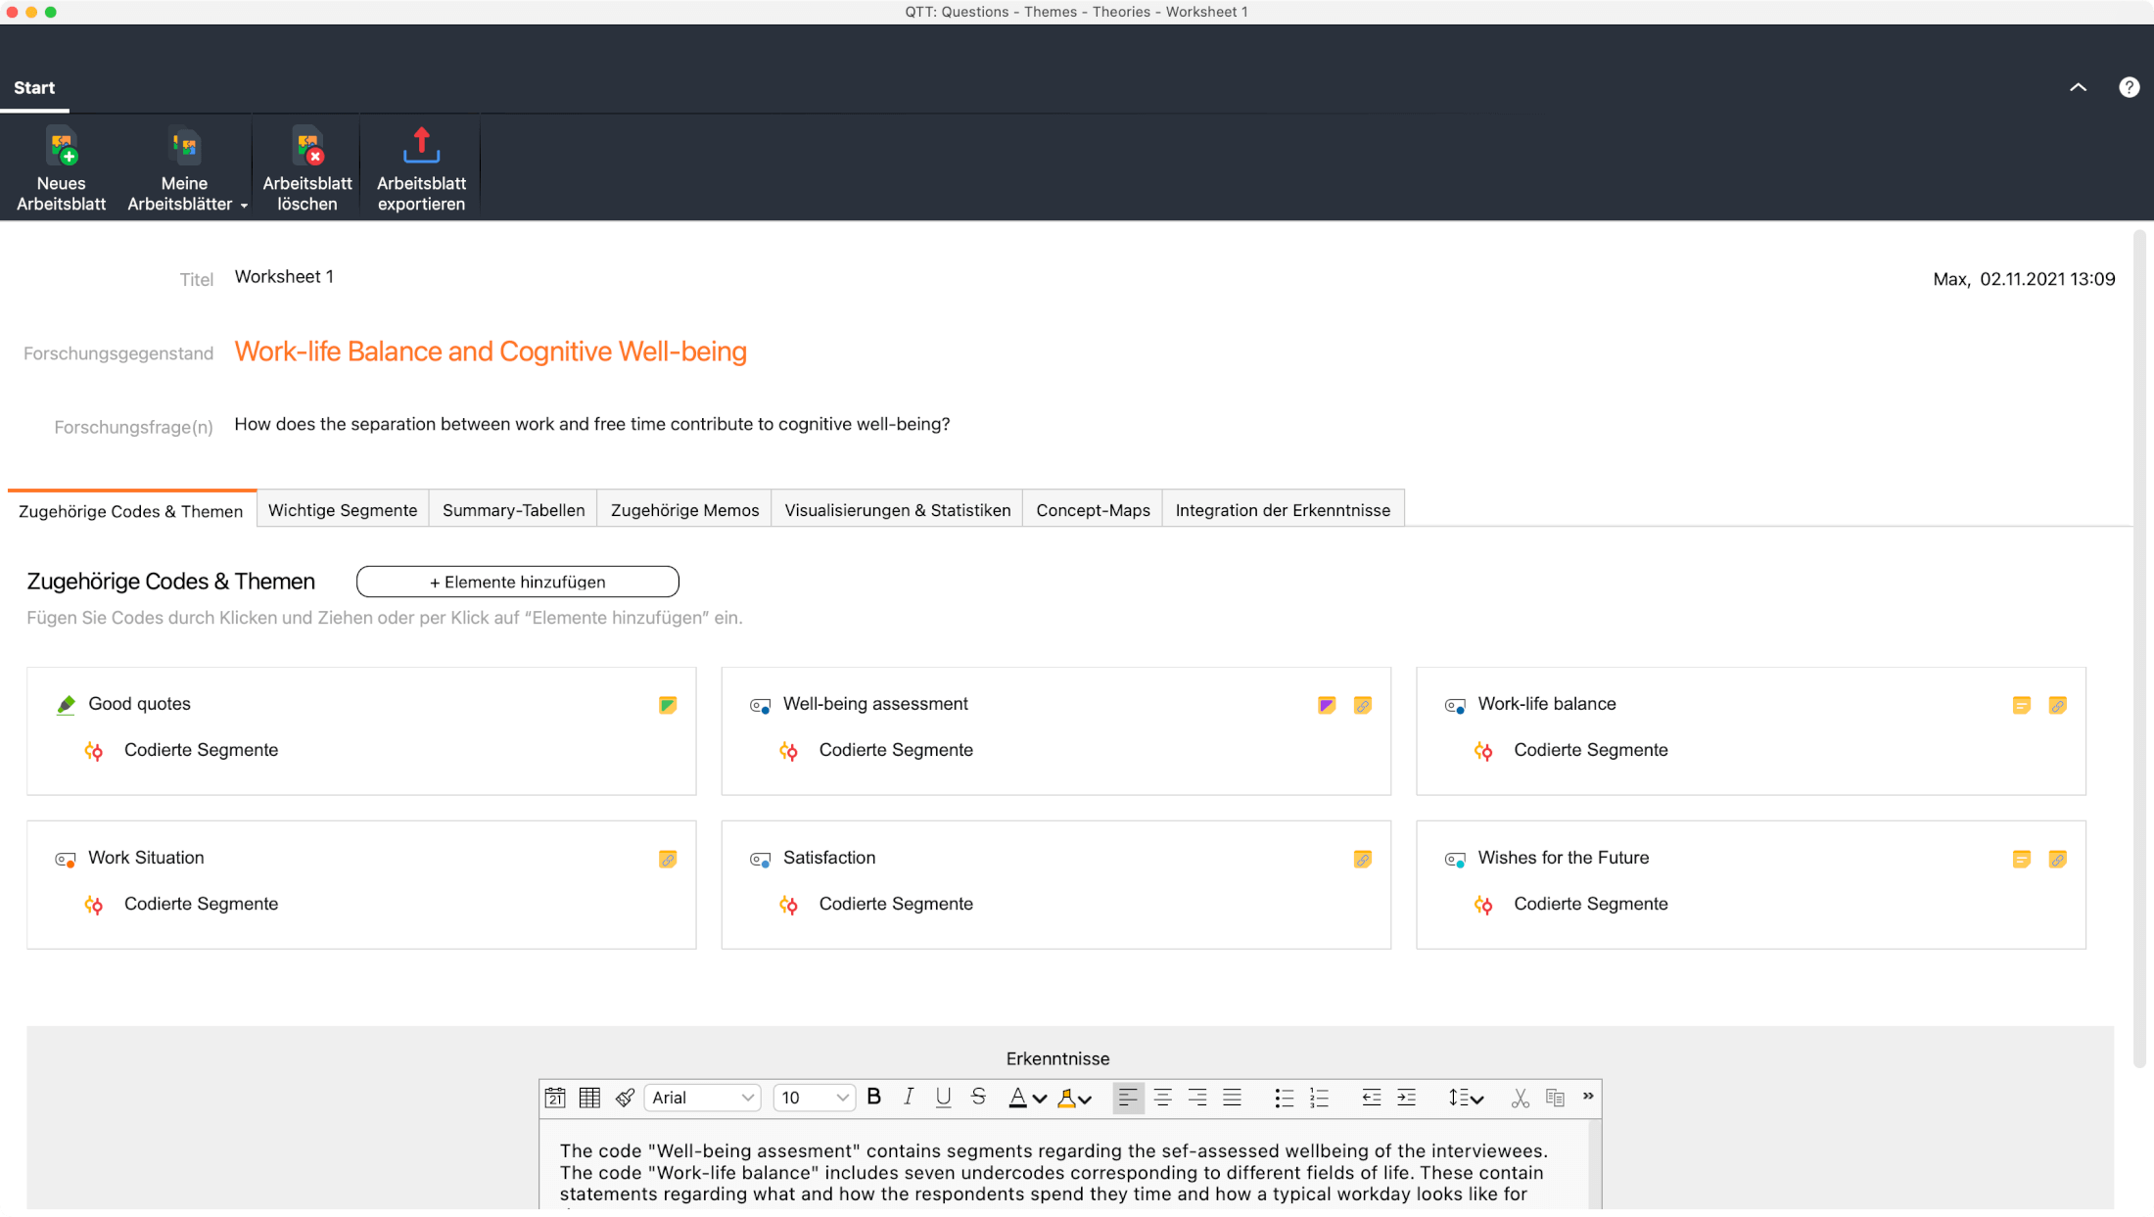Open yellow memo on Wishes for the Future
The height and width of the screenshot is (1217, 2154).
tap(2021, 859)
